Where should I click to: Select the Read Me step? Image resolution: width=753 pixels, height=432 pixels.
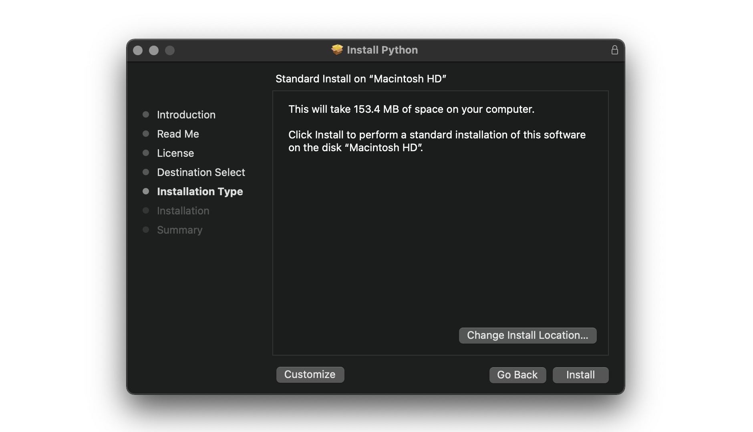[x=178, y=134]
